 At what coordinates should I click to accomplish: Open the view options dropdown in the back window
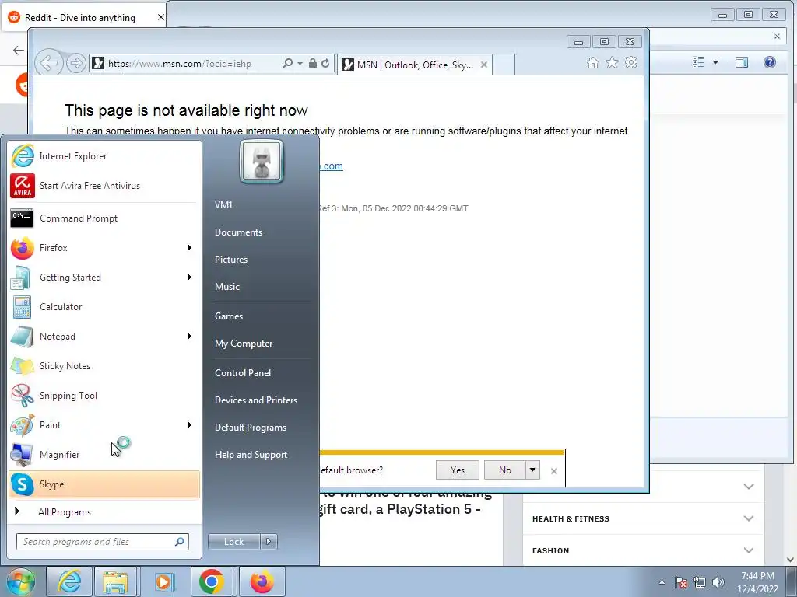pyautogui.click(x=716, y=62)
